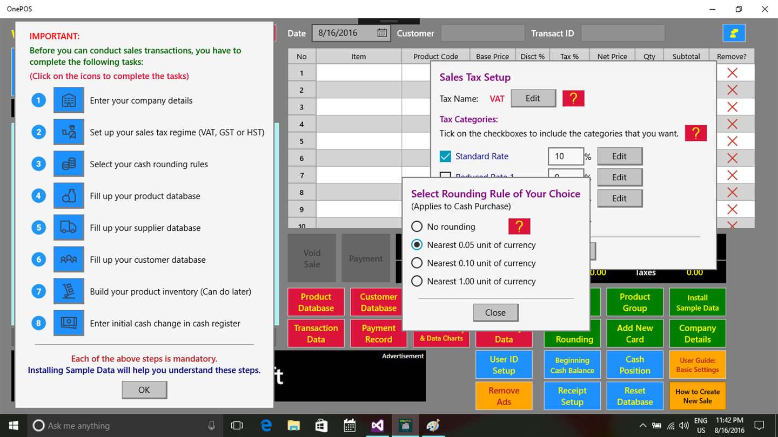Image resolution: width=778 pixels, height=437 pixels.
Task: Click OK on the setup tasks panel
Action: tap(144, 390)
